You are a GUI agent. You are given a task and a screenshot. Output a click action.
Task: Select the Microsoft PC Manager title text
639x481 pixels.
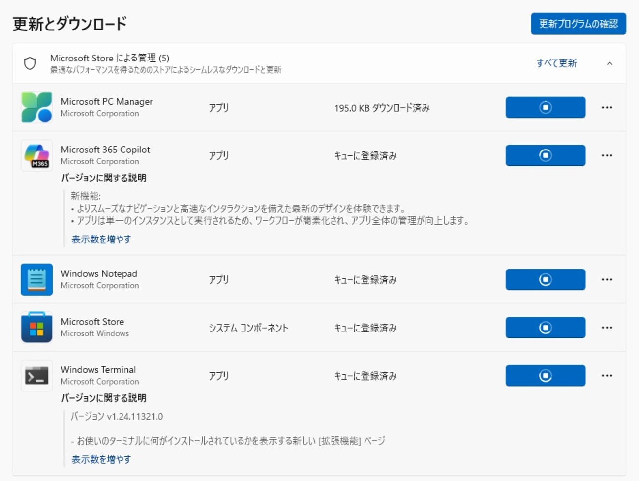pos(107,101)
